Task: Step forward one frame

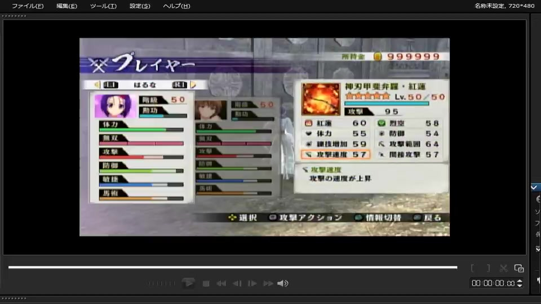Action: click(252, 283)
